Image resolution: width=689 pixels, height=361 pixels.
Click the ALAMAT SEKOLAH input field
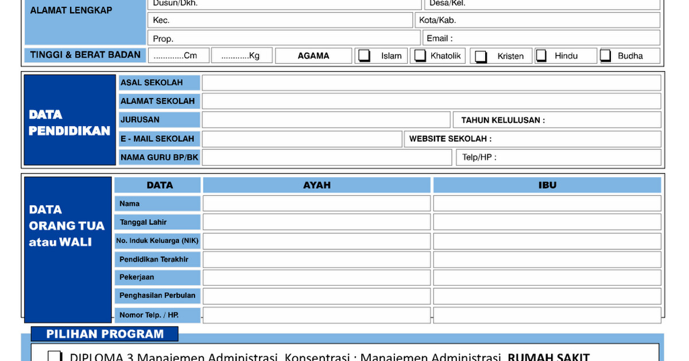point(431,101)
